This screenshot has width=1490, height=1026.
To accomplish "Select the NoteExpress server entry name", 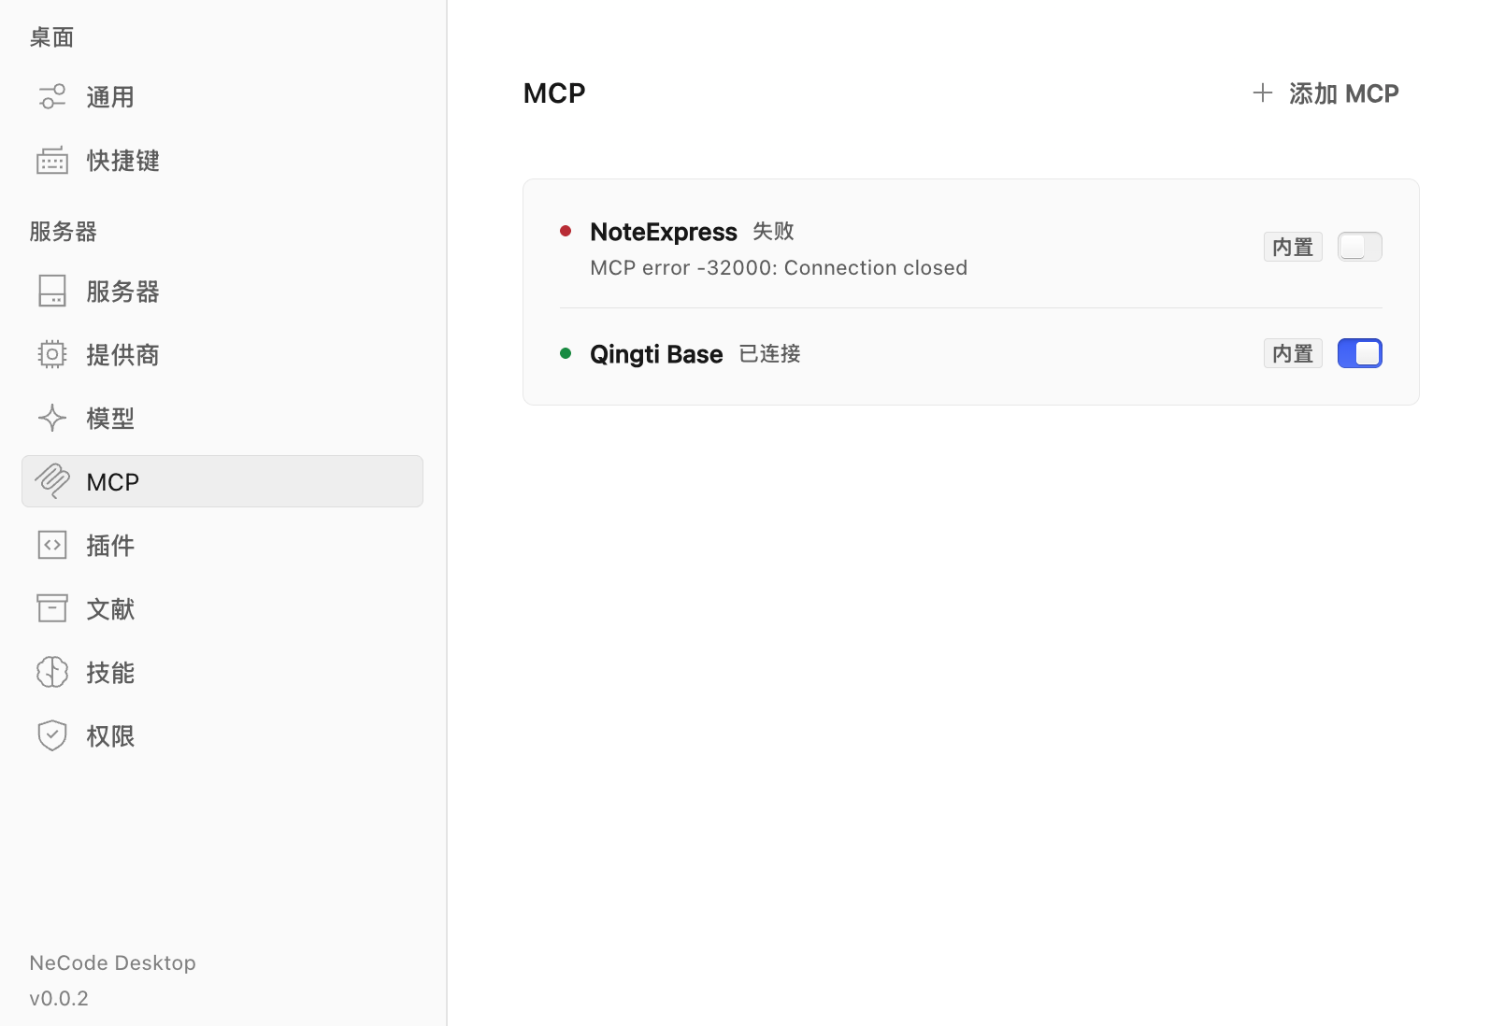I will tap(664, 232).
